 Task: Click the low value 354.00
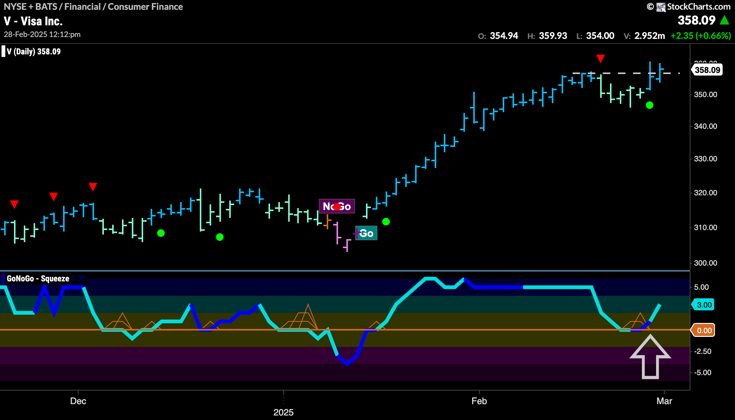600,36
